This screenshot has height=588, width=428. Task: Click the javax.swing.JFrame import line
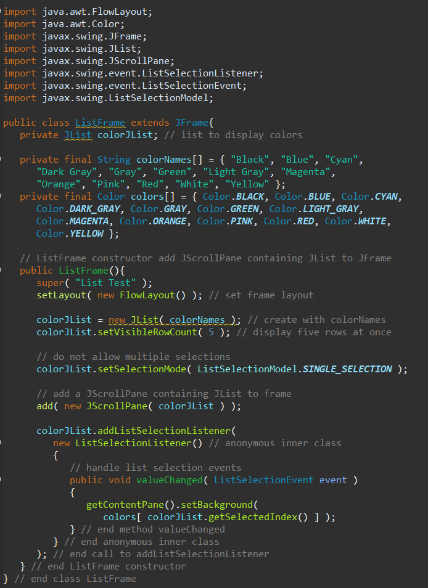tap(75, 36)
